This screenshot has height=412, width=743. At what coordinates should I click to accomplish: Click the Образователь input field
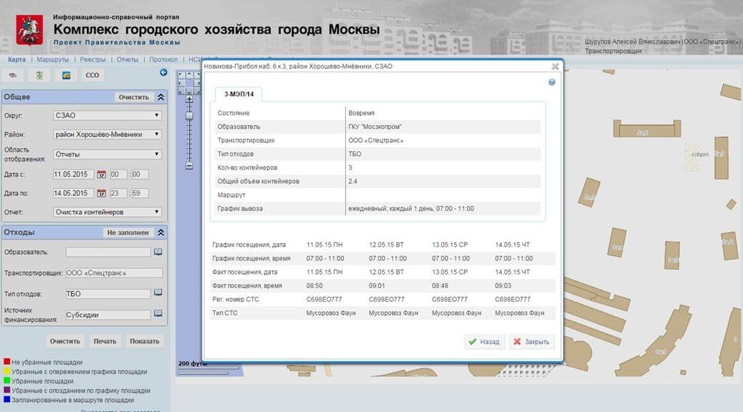108,252
